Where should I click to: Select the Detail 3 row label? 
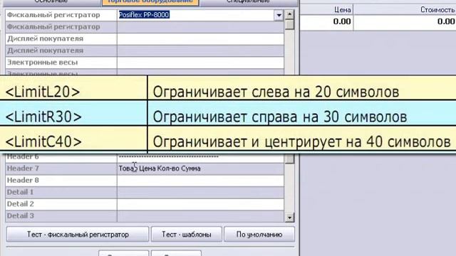[21, 216]
